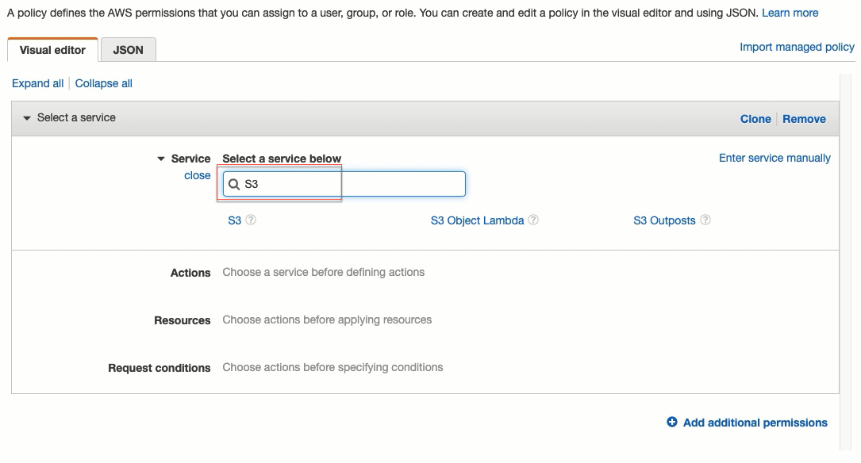Click 'Choose actions before specifying conditions'
Viewport: 861px width, 463px height.
coord(332,367)
